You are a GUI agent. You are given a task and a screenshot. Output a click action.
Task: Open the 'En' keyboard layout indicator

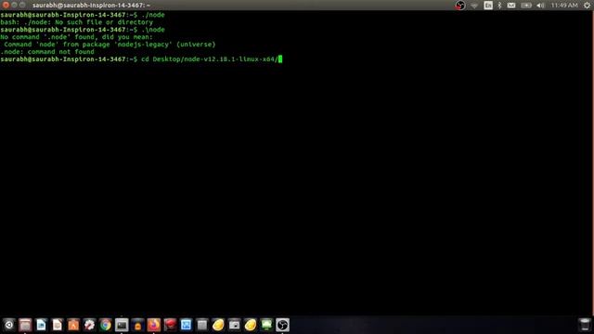click(488, 6)
